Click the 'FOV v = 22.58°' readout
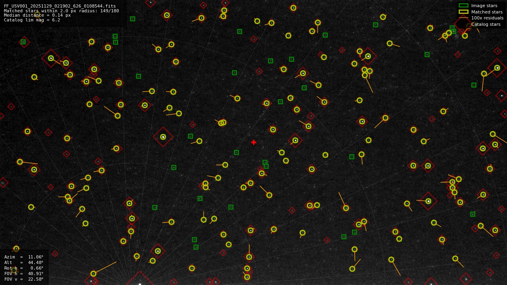Image resolution: width=507 pixels, height=285 pixels. coord(24,279)
